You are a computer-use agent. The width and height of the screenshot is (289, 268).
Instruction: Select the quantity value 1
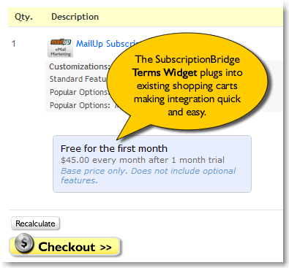[x=14, y=44]
